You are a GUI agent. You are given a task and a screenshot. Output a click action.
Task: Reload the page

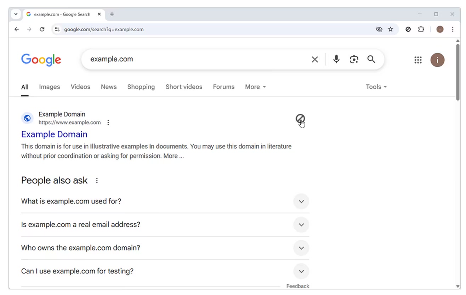[x=42, y=29]
